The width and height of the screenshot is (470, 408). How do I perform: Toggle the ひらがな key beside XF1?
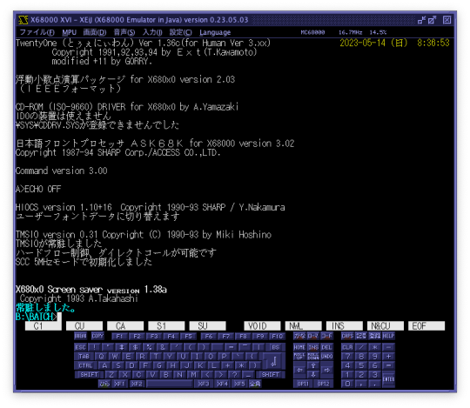click(x=104, y=384)
